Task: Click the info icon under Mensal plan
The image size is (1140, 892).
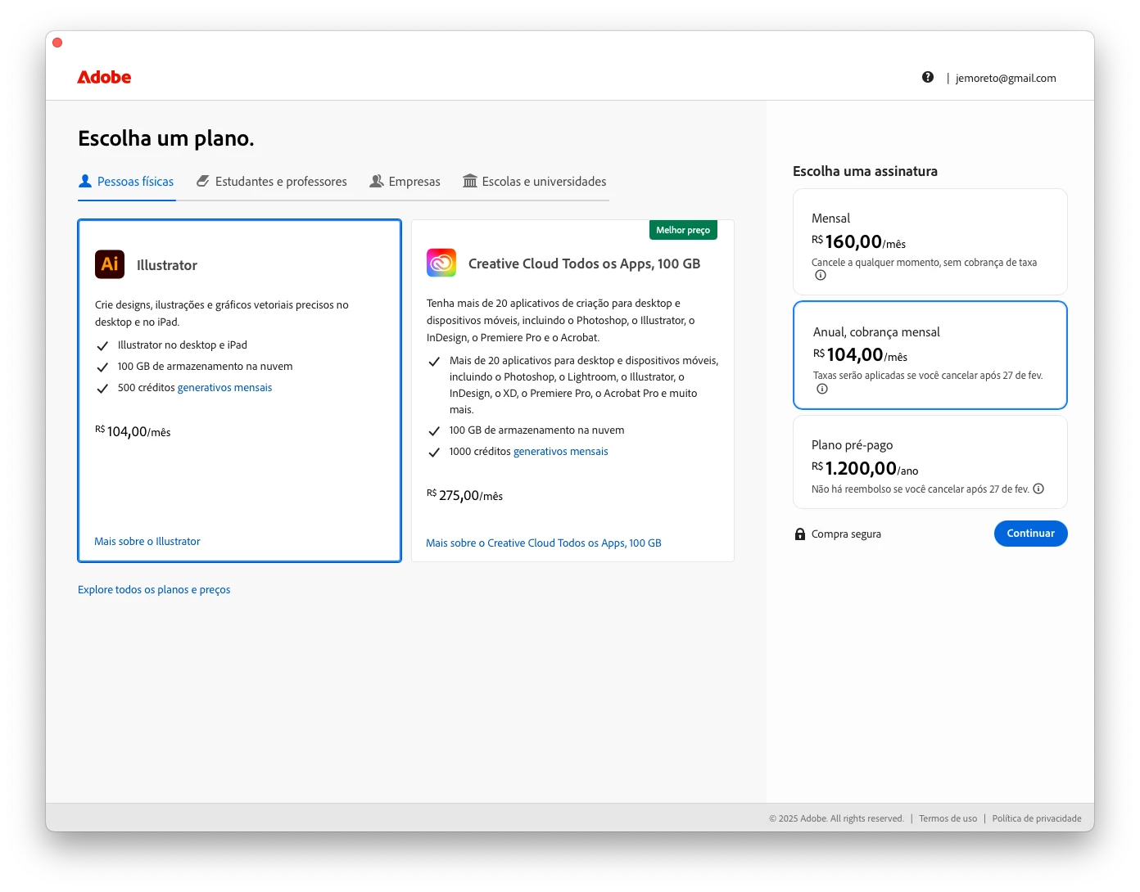Action: coord(821,276)
